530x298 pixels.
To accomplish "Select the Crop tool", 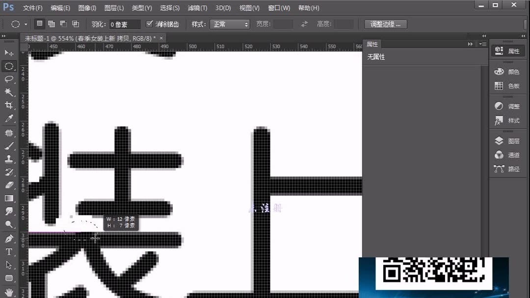I will [10, 105].
